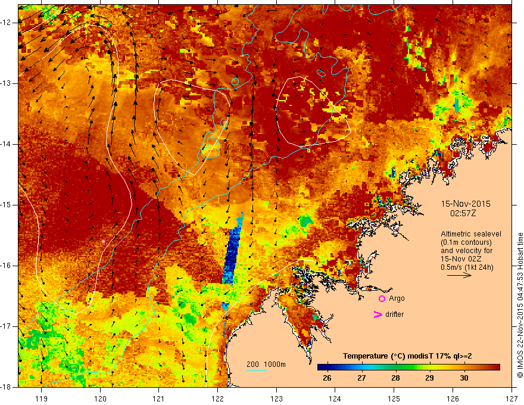Viewport: 524px width, 405px height.
Task: Click the magenta Argo float marker on the map
Action: (x=103, y=242)
